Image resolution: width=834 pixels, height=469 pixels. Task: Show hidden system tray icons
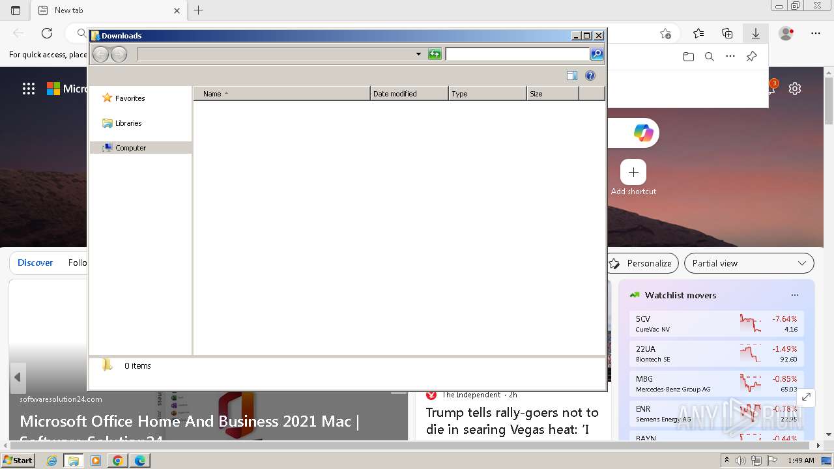[726, 461]
